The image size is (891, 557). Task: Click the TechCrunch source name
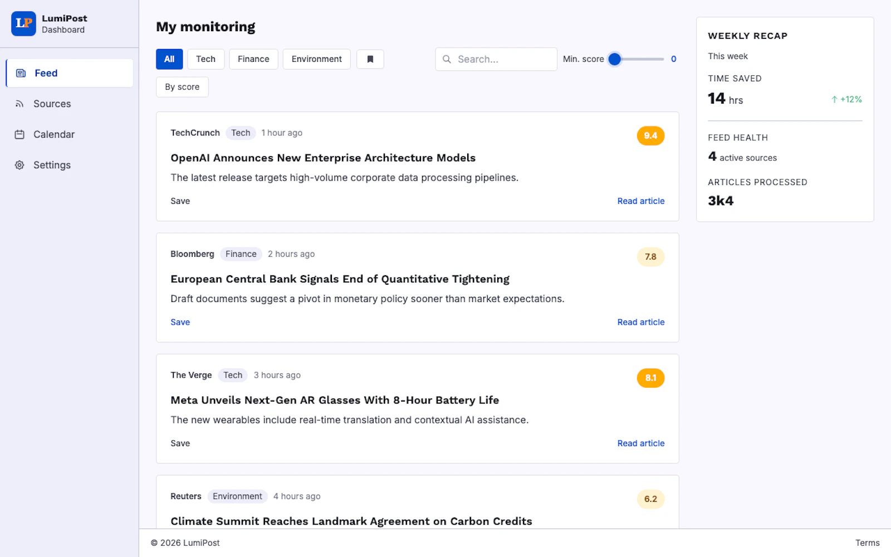click(x=195, y=133)
